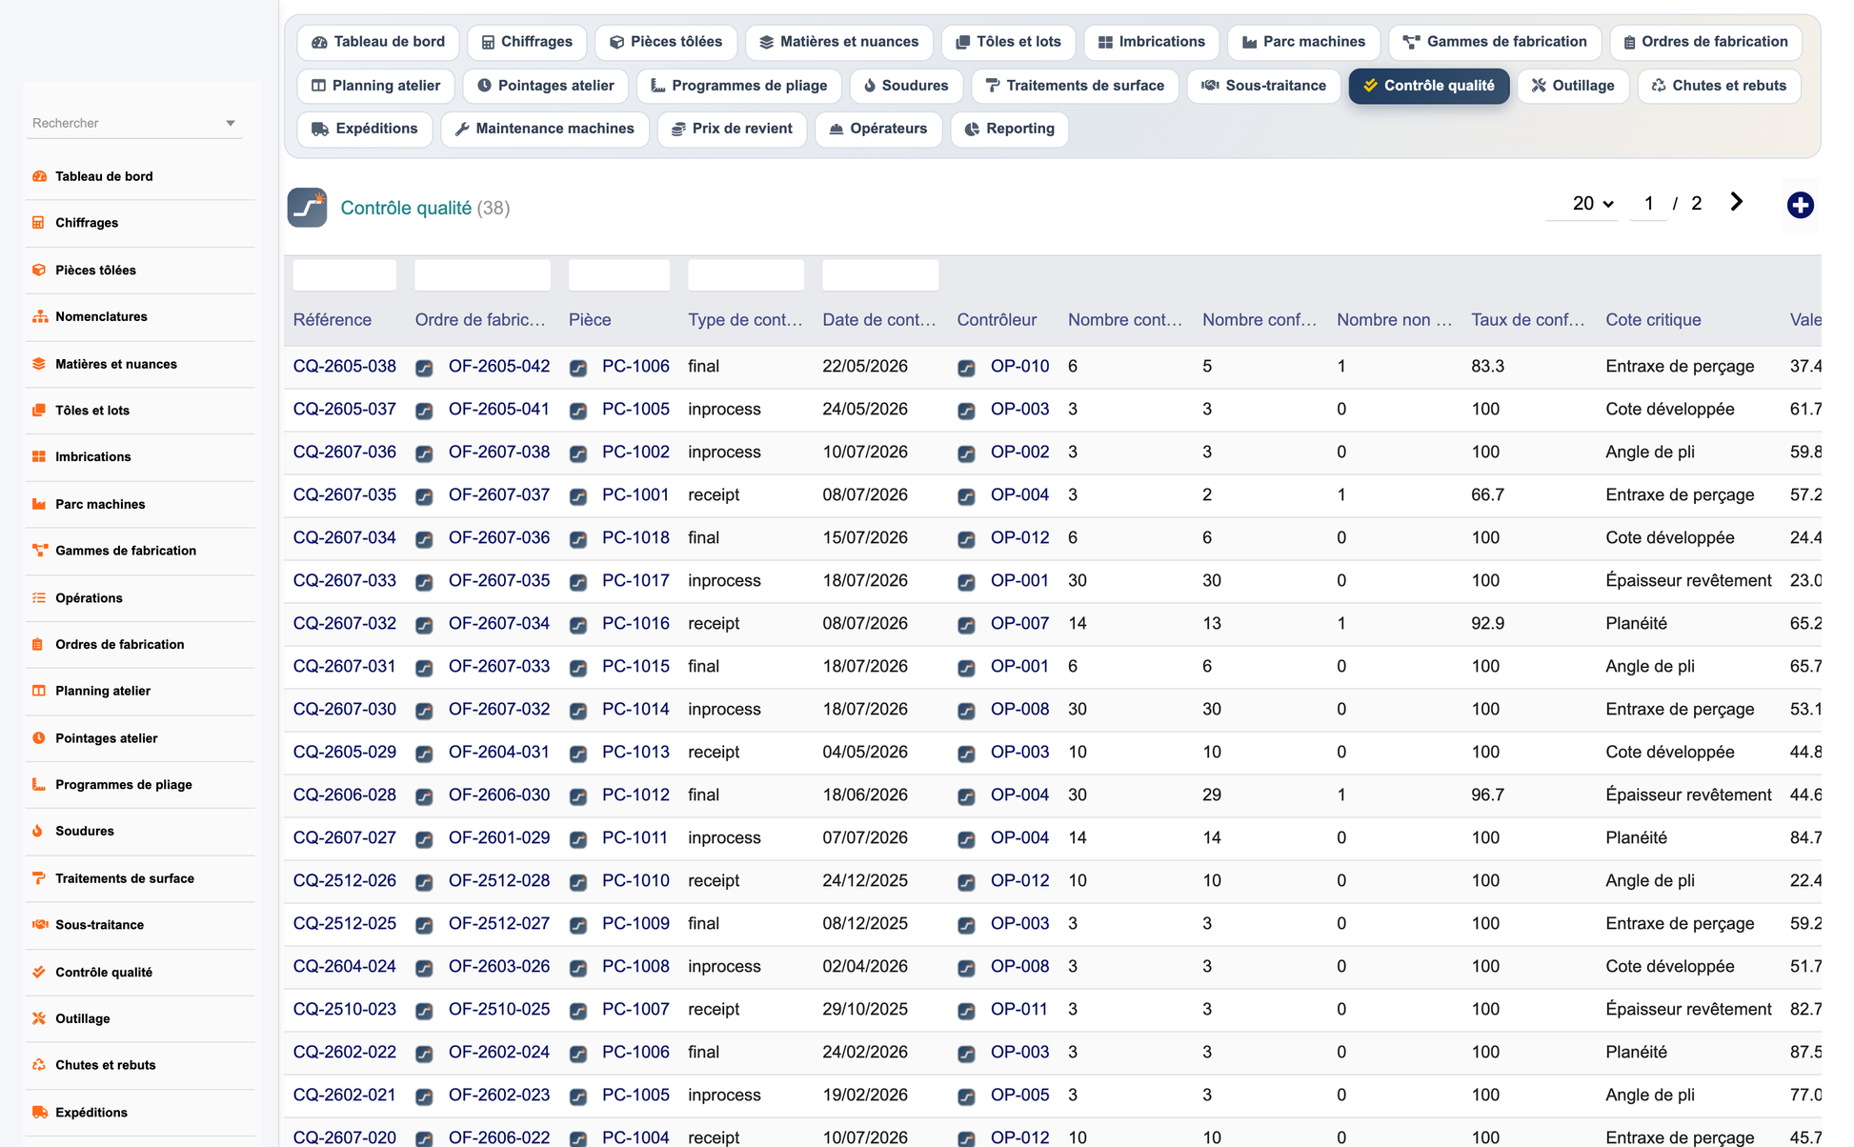Open link icon next to PC-1006 in first row
Image resolution: width=1854 pixels, height=1147 pixels.
[578, 368]
